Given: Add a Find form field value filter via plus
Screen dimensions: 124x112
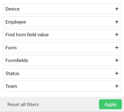Looking at the screenshot, I should (x=117, y=34).
